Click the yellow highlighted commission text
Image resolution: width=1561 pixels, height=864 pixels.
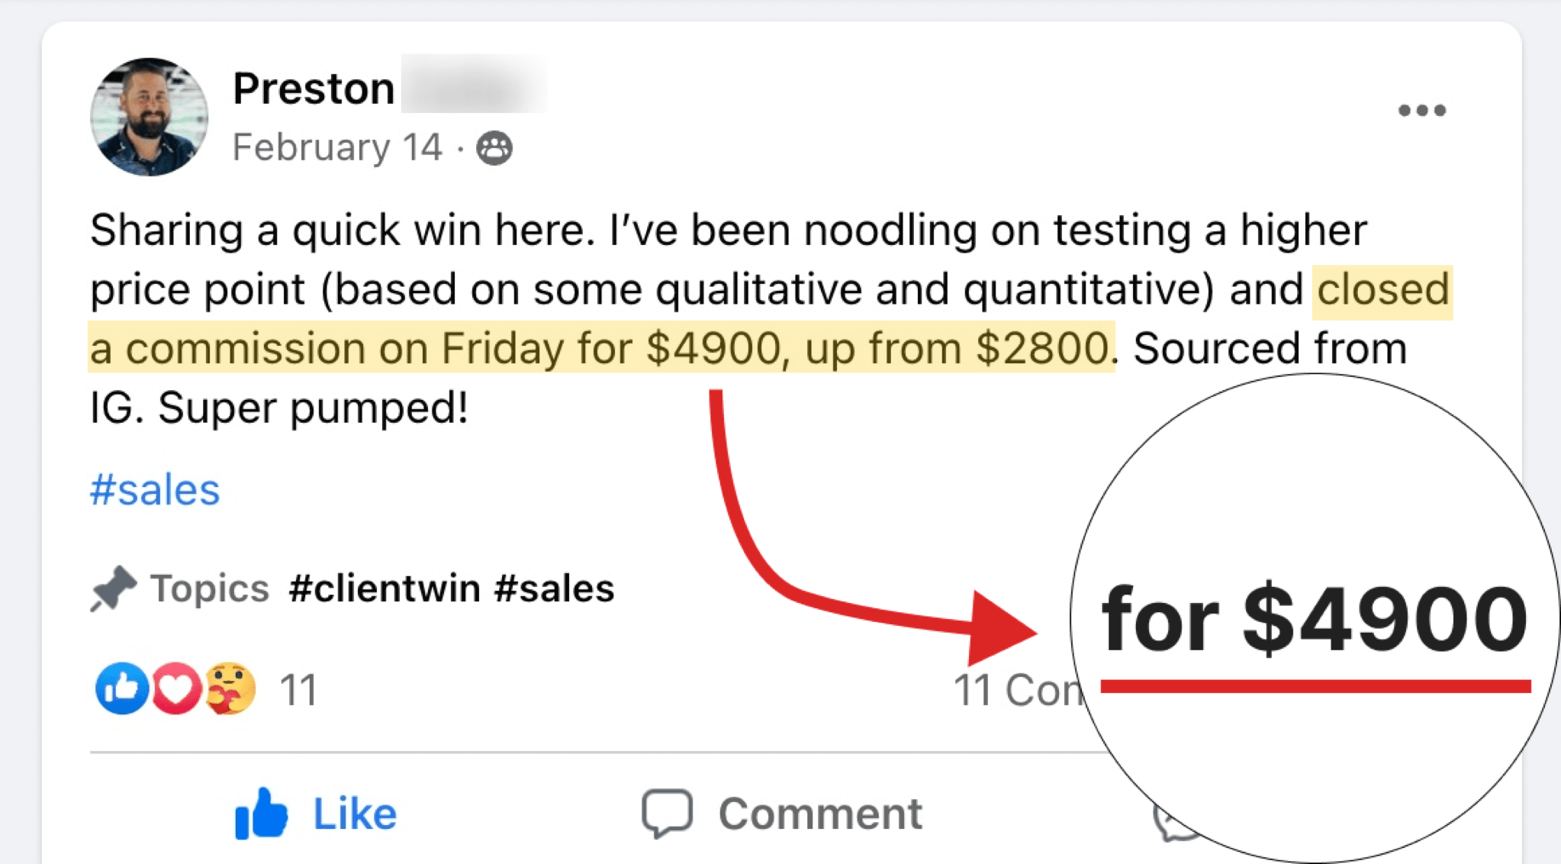click(600, 348)
